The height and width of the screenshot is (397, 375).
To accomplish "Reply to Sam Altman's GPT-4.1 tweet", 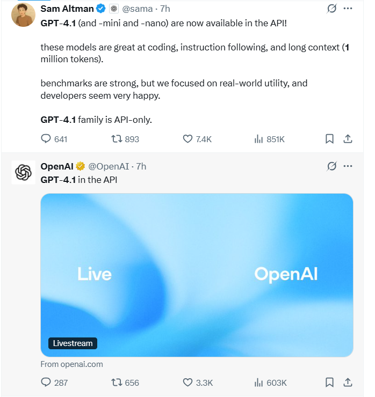I will click(46, 139).
